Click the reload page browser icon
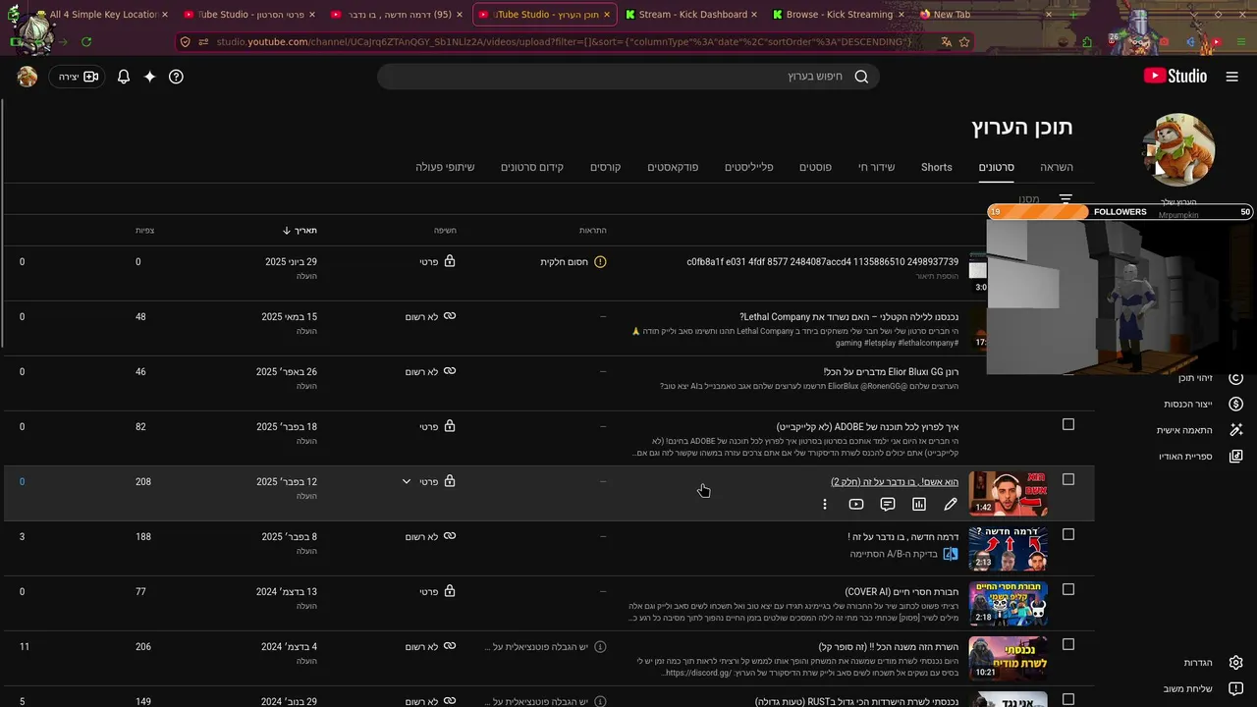 (x=86, y=42)
